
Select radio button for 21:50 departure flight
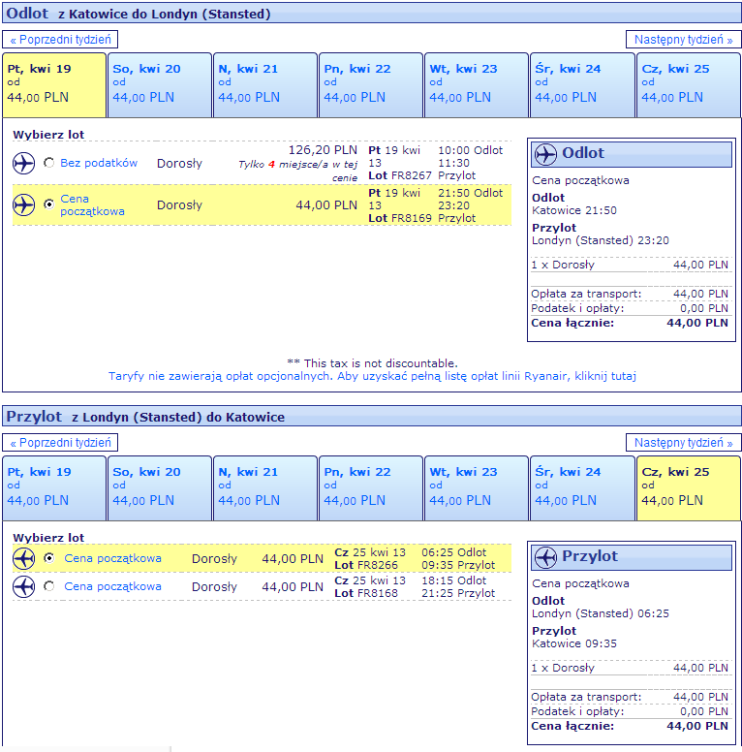[48, 204]
